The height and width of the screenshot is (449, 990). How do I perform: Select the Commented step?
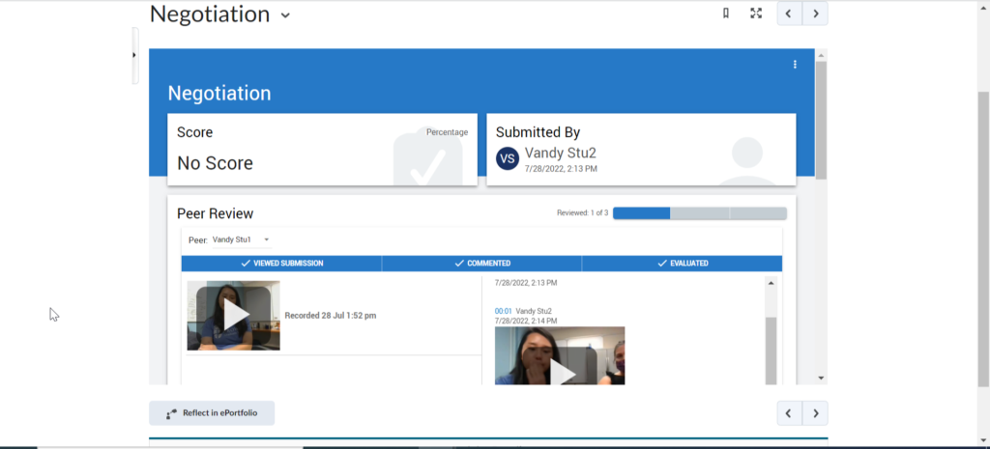pyautogui.click(x=481, y=264)
